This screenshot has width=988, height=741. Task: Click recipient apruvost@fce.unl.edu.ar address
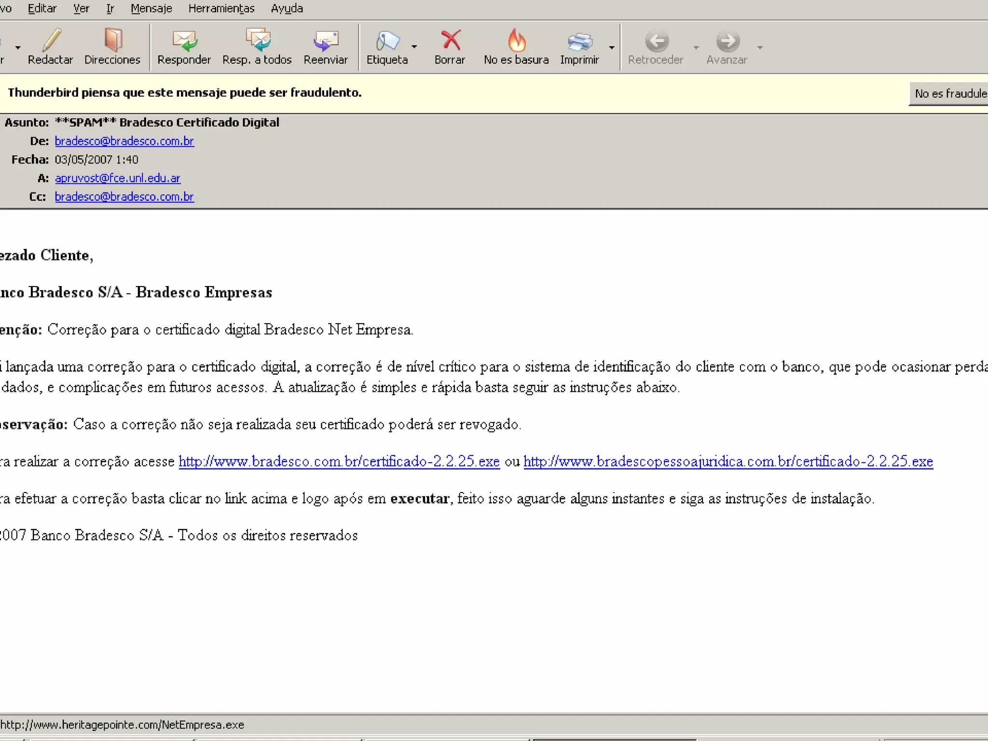[117, 178]
